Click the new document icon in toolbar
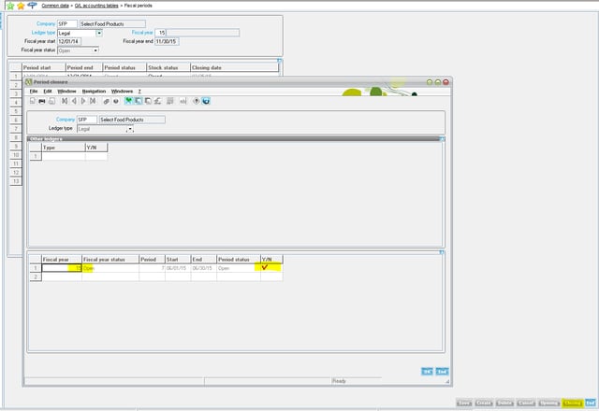This screenshot has width=599, height=411. pyautogui.click(x=32, y=100)
